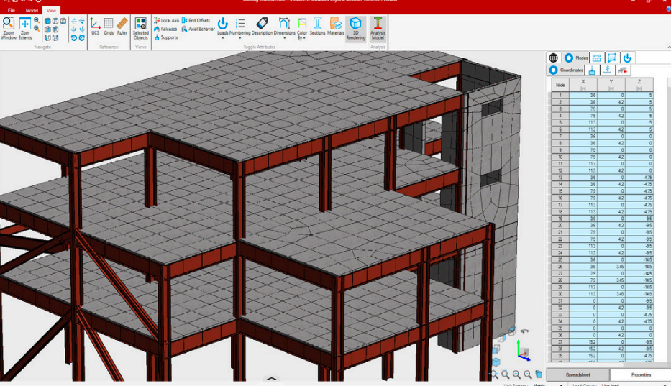Viewport: 671px width, 386px height.
Task: Open the Properties panel
Action: [641, 375]
